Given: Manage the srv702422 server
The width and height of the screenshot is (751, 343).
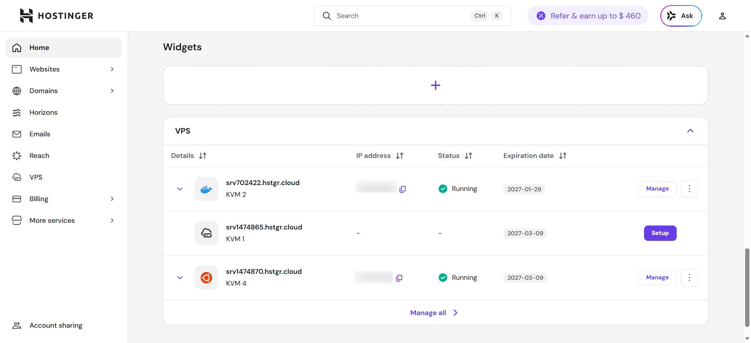Looking at the screenshot, I should (x=657, y=189).
